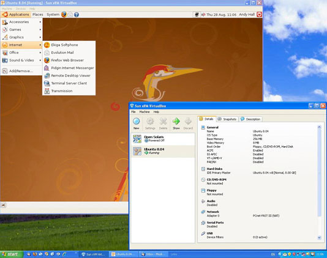Open Add/Remove... applications entry
Image resolution: width=327 pixels, height=258 pixels.
[21, 71]
